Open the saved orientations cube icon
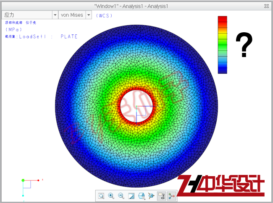The height and width of the screenshot is (203, 273). [142, 196]
